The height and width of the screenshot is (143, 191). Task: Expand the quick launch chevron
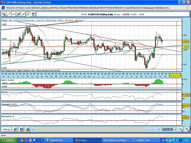tap(42, 139)
